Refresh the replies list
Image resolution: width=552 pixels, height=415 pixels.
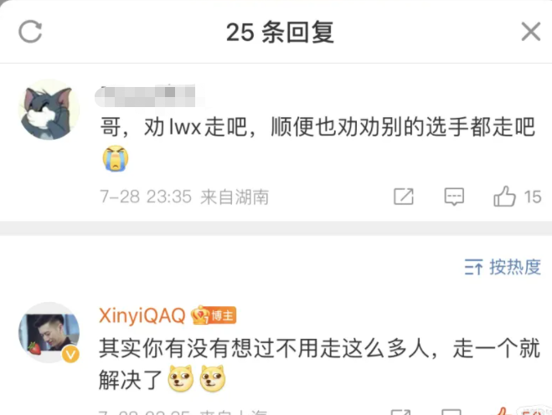tap(30, 32)
